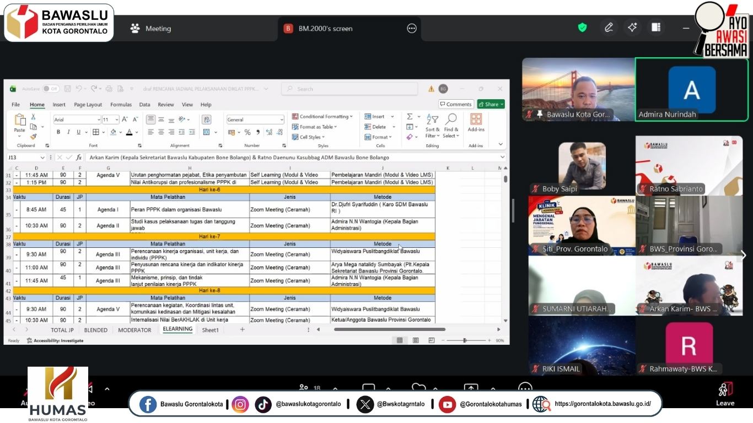Click the AutoSum sigma icon
Screen dimensions: 753x423
click(x=410, y=117)
